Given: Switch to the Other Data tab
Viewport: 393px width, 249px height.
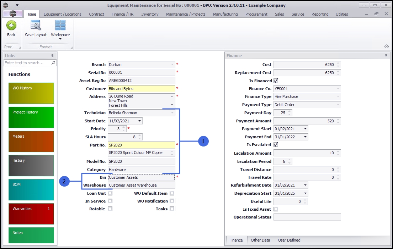Looking at the screenshot, I should [x=260, y=240].
